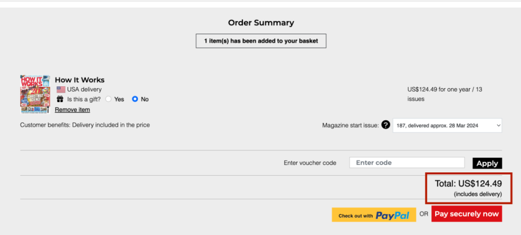The image size is (521, 235).
Task: Click the How It Works magazine cover
Action: click(35, 94)
